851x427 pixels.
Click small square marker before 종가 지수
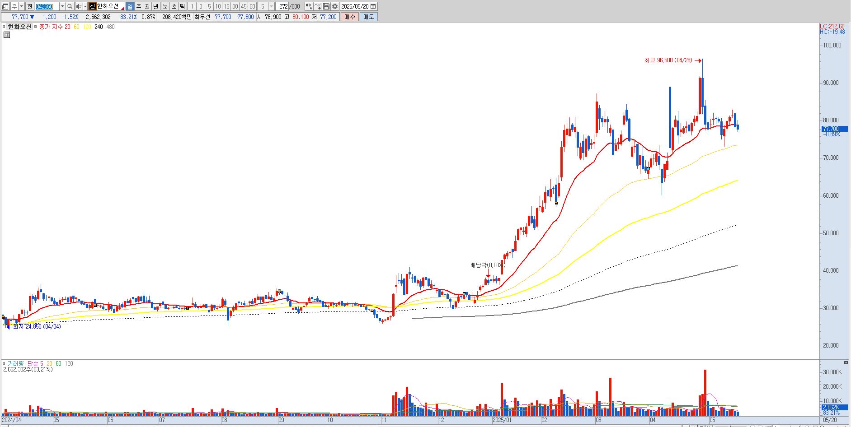point(35,27)
